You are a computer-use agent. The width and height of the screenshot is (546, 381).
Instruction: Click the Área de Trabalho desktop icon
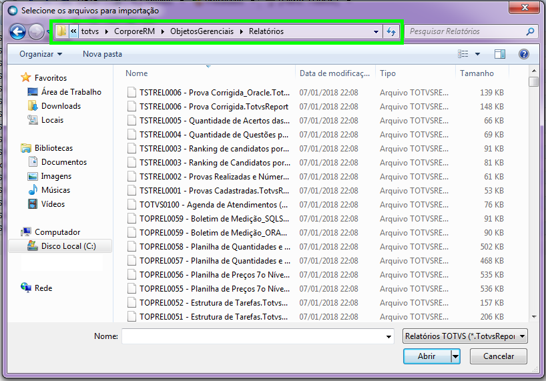click(x=33, y=92)
